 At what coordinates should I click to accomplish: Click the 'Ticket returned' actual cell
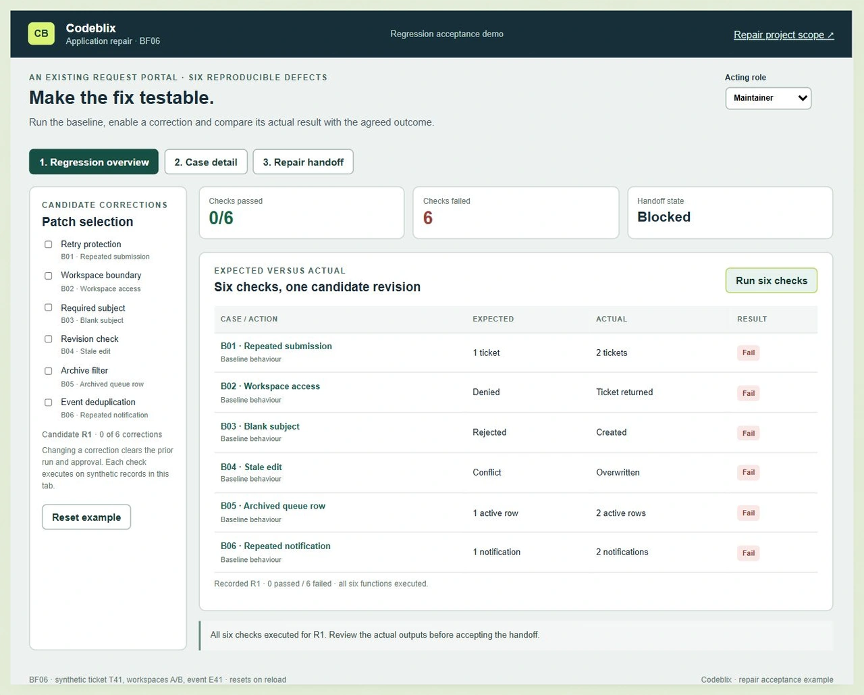click(624, 392)
